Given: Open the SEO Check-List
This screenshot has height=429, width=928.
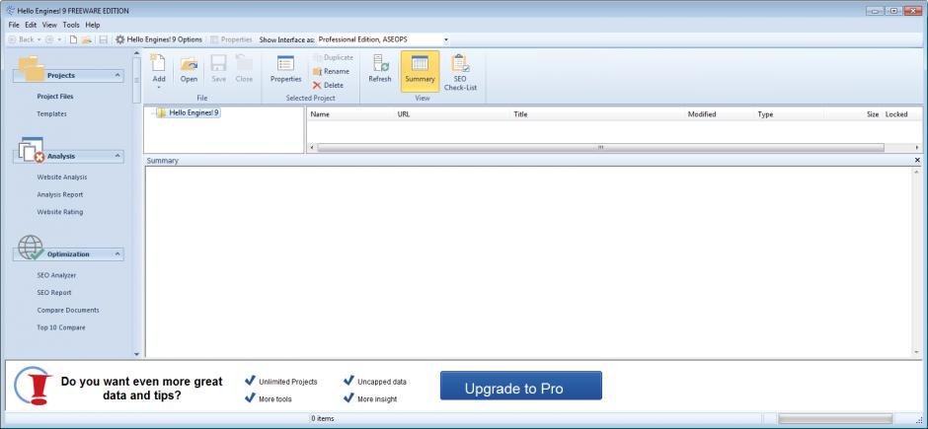Looking at the screenshot, I should tap(460, 72).
